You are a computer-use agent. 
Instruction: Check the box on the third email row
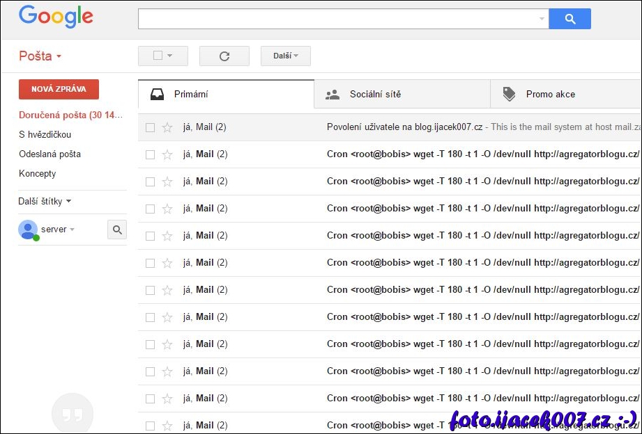[x=150, y=182]
